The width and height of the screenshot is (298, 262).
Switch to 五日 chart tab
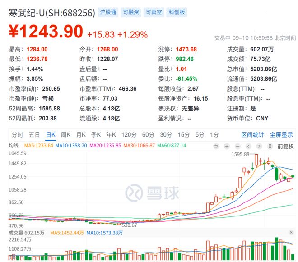[x=34, y=135]
